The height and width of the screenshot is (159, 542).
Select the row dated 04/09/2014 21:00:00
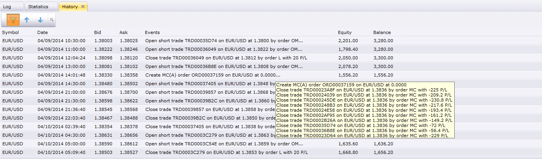click(x=271, y=92)
